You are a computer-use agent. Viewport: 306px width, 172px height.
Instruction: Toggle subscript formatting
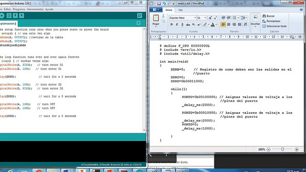(193, 24)
